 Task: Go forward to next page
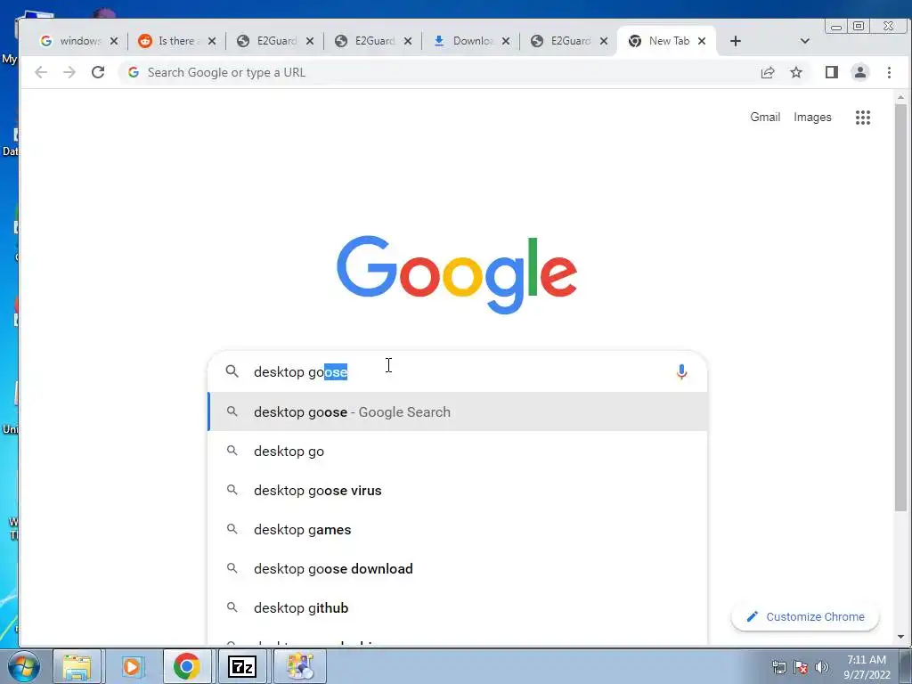tap(69, 72)
